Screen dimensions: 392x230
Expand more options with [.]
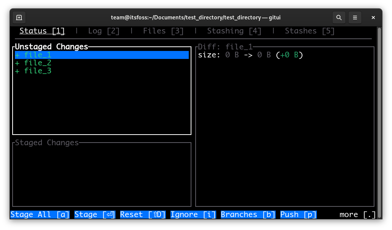click(358, 214)
